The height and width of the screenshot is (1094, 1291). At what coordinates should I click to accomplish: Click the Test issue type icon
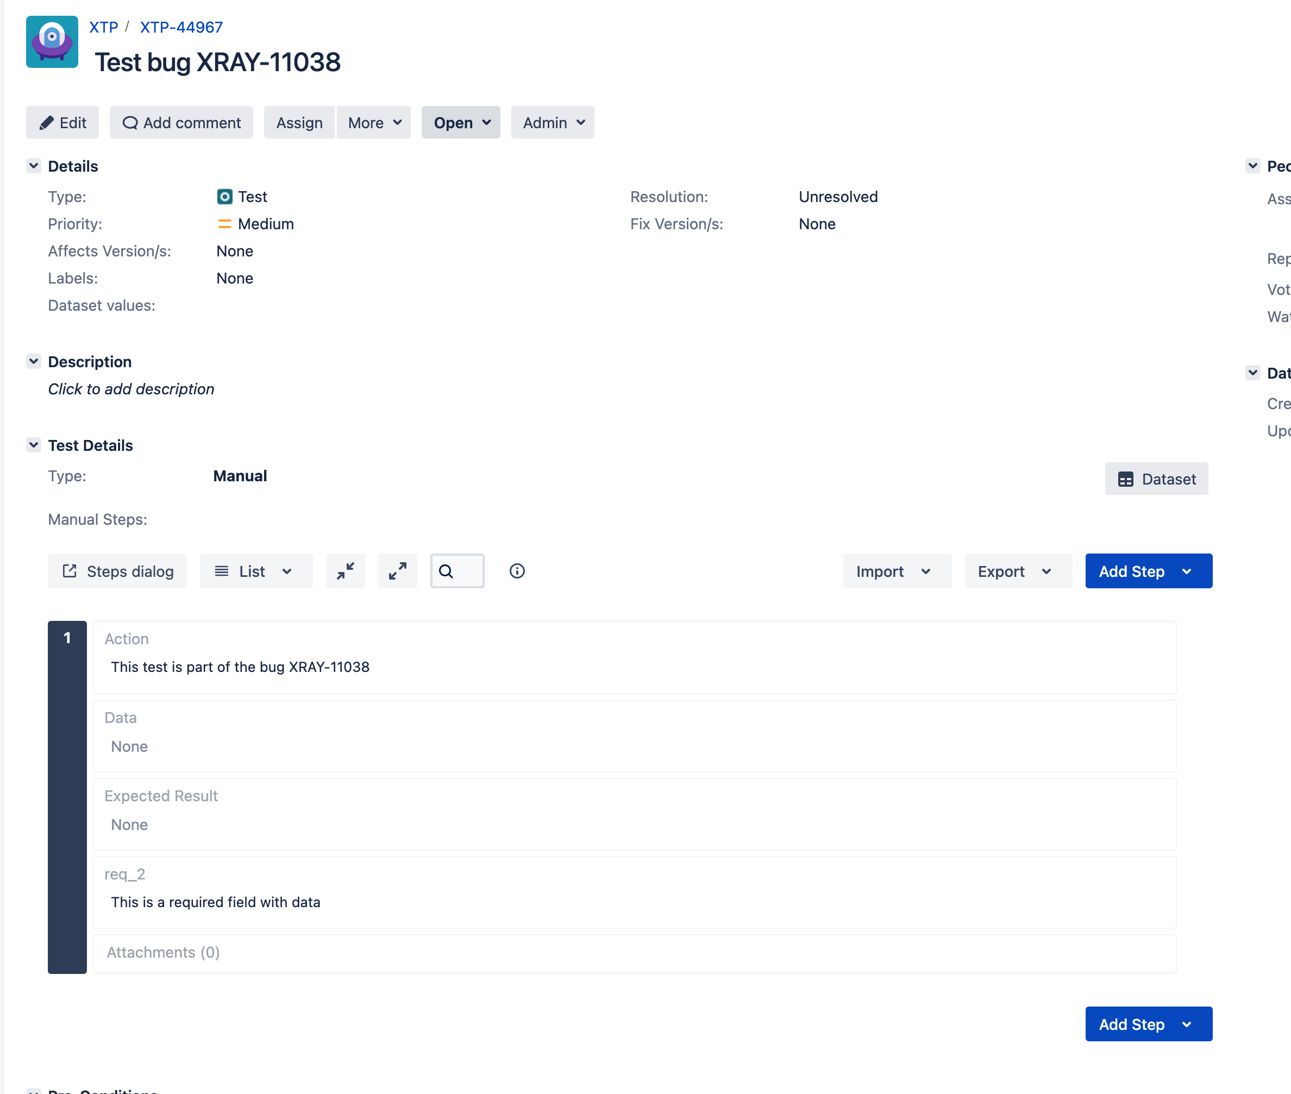click(x=224, y=197)
